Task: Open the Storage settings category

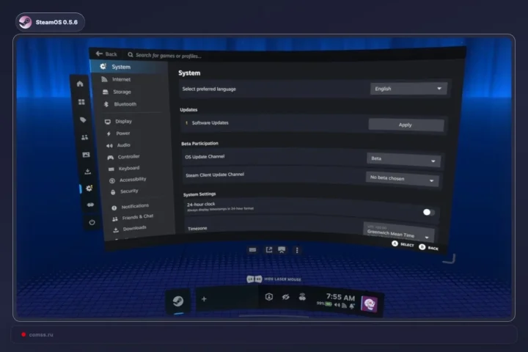Action: pyautogui.click(x=122, y=92)
